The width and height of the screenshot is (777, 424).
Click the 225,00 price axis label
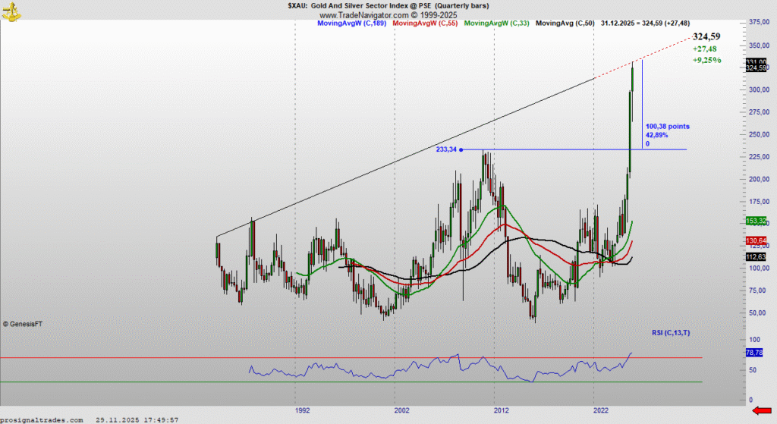click(759, 156)
